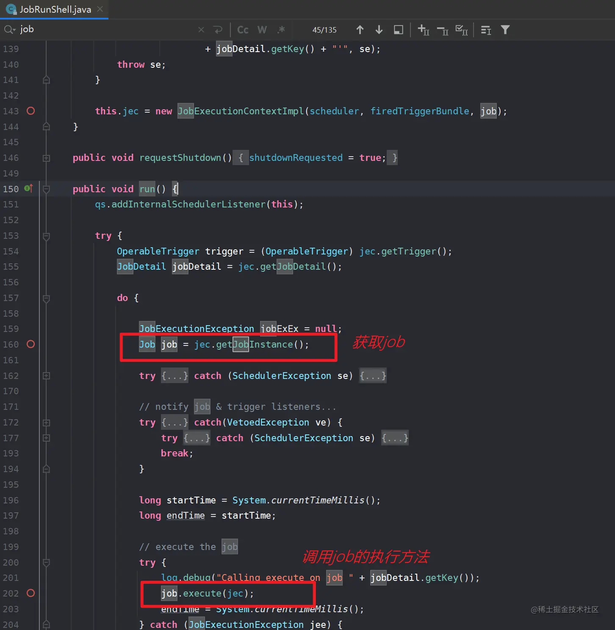
Task: Collapse the try block at line 153
Action: point(47,236)
